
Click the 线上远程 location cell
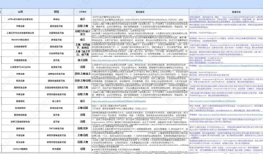pos(82,60)
